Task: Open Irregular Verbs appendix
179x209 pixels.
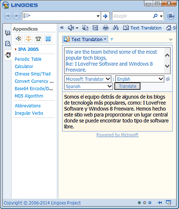Action: coord(29,113)
